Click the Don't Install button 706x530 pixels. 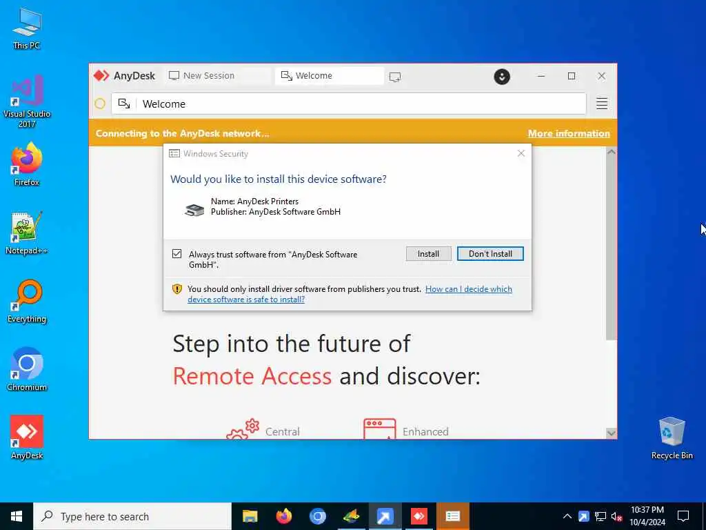pyautogui.click(x=490, y=254)
